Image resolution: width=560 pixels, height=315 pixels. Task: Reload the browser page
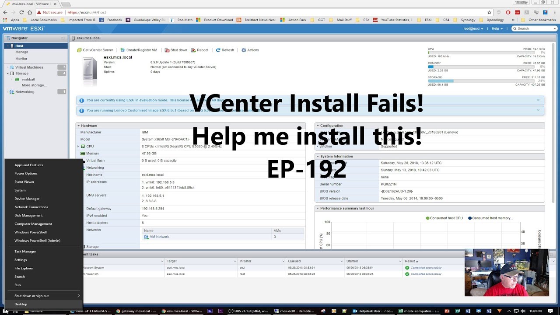[x=21, y=12]
